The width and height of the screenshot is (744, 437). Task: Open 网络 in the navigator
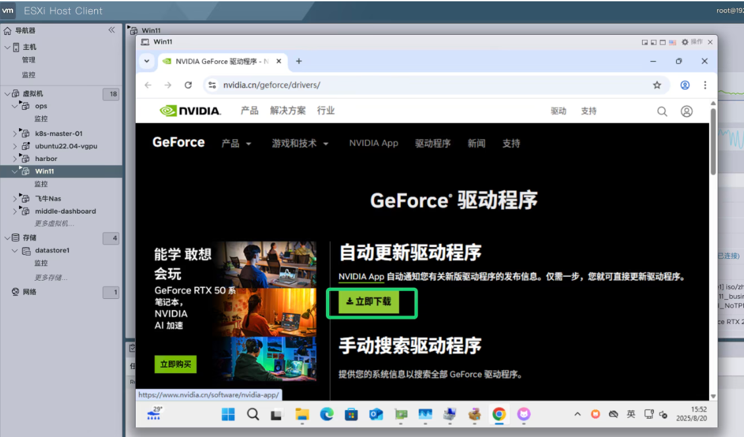click(30, 292)
